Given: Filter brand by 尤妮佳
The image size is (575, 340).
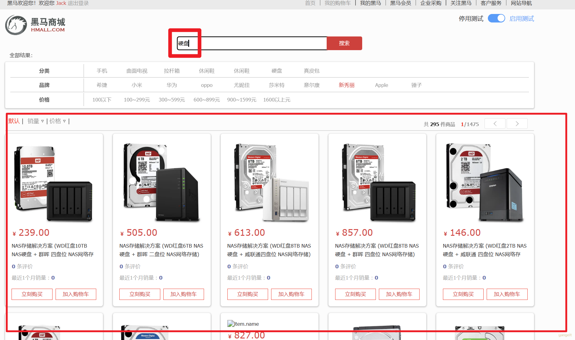Looking at the screenshot, I should [242, 85].
